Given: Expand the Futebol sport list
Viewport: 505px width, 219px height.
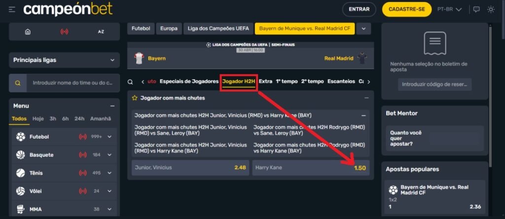Looking at the screenshot, I should coord(109,137).
